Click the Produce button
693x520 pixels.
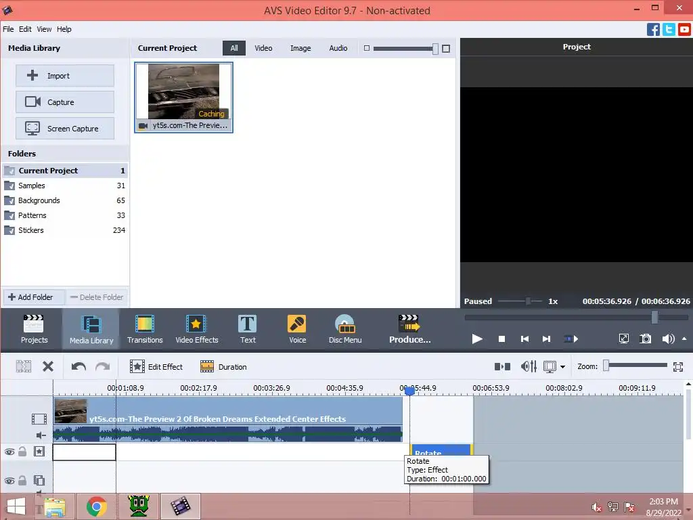coord(409,330)
